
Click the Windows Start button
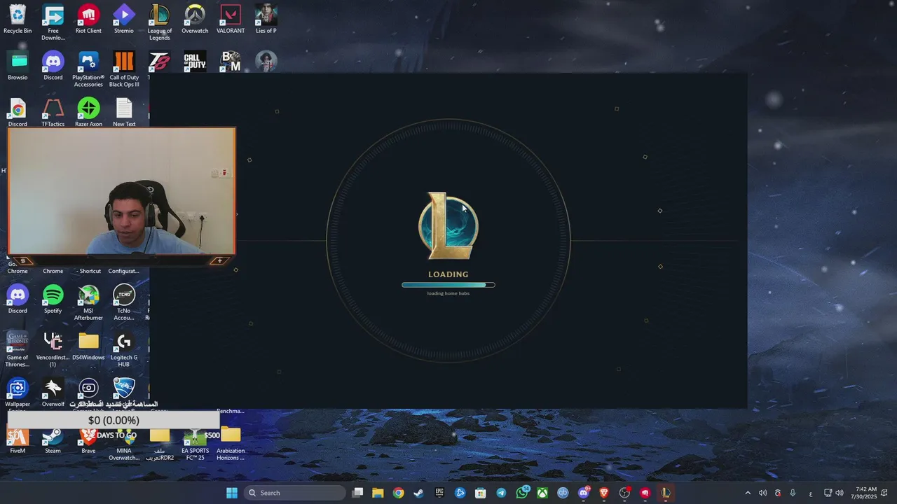[x=232, y=493]
